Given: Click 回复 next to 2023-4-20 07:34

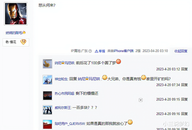Looking at the screenshot, I should 185,85.
